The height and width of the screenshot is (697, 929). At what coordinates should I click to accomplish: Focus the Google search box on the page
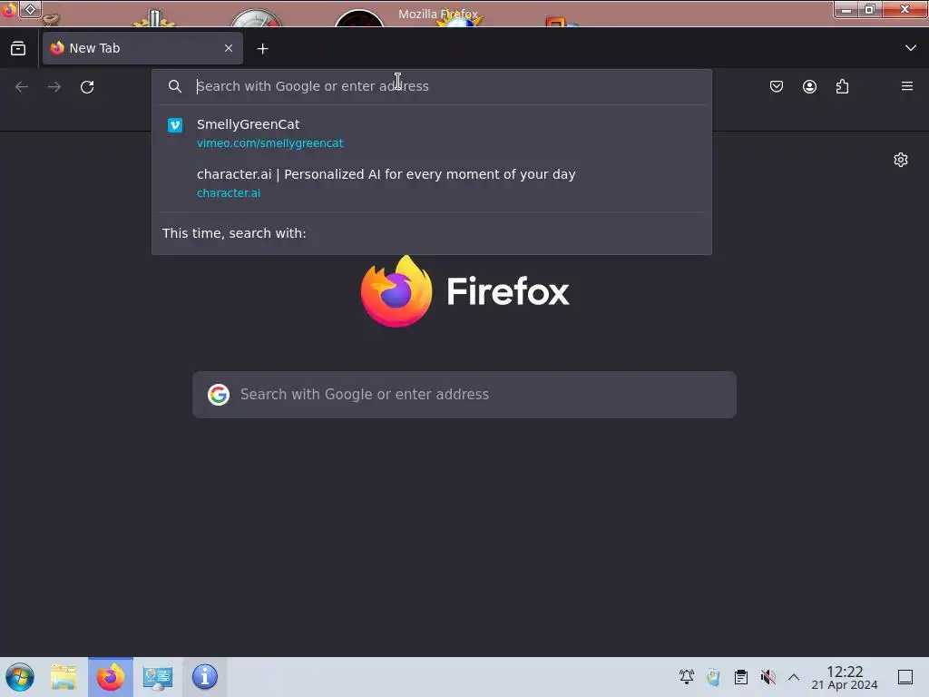click(464, 395)
